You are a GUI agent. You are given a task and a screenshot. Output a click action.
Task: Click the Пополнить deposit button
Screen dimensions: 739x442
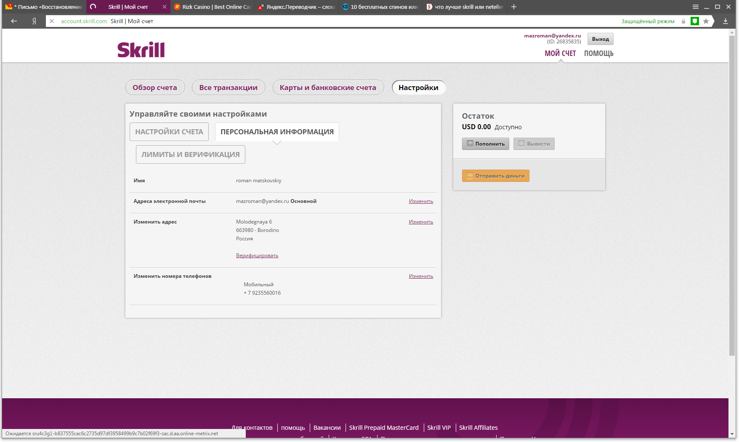pos(486,144)
